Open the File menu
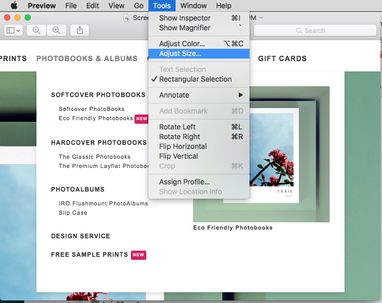382x303 pixels. pos(71,6)
